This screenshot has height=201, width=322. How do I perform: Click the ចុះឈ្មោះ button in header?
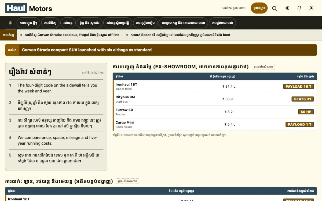tap(259, 8)
